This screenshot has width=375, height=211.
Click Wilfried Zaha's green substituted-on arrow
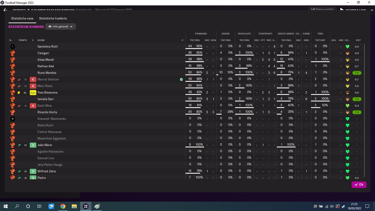[x=33, y=171]
